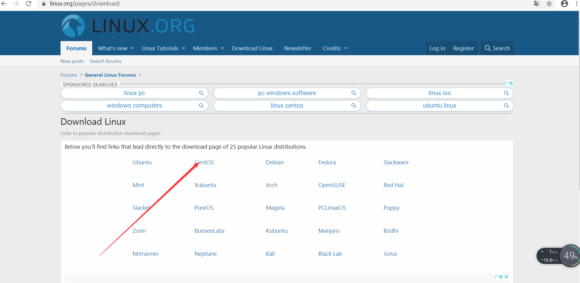The height and width of the screenshot is (283, 580).
Task: Click magnifier icon in windows computers search
Action: [201, 105]
